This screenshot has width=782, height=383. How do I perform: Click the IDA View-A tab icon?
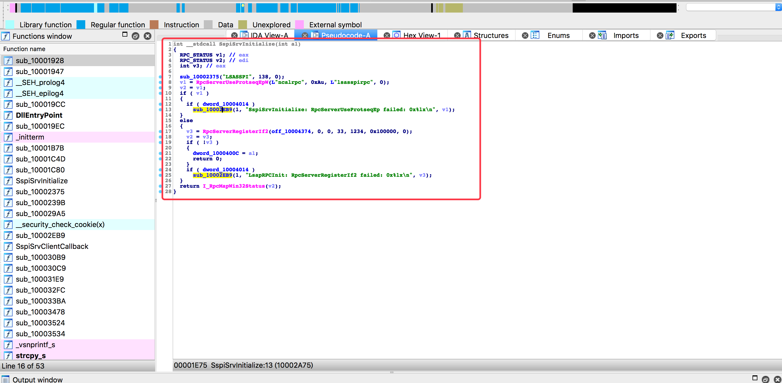click(x=244, y=35)
